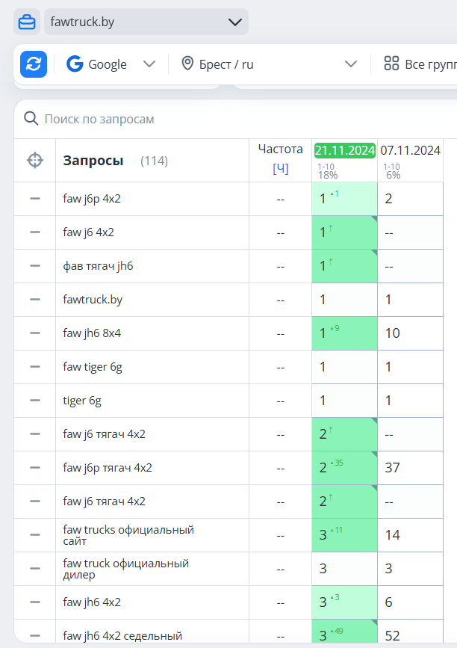The height and width of the screenshot is (648, 457).
Task: Click the briefcase project icon
Action: point(27,22)
